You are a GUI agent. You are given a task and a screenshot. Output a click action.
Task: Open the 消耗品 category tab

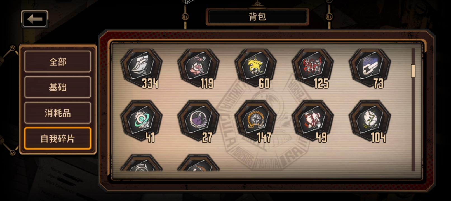(58, 113)
